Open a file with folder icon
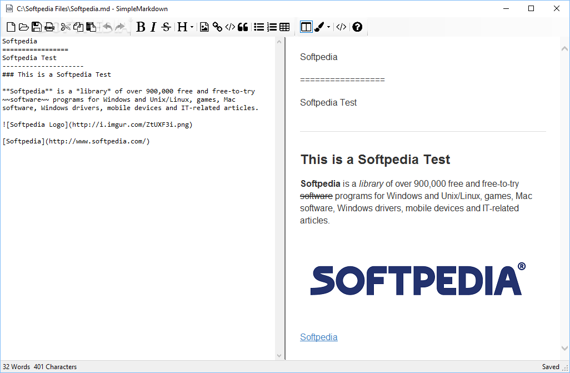The height and width of the screenshot is (373, 570). point(24,27)
